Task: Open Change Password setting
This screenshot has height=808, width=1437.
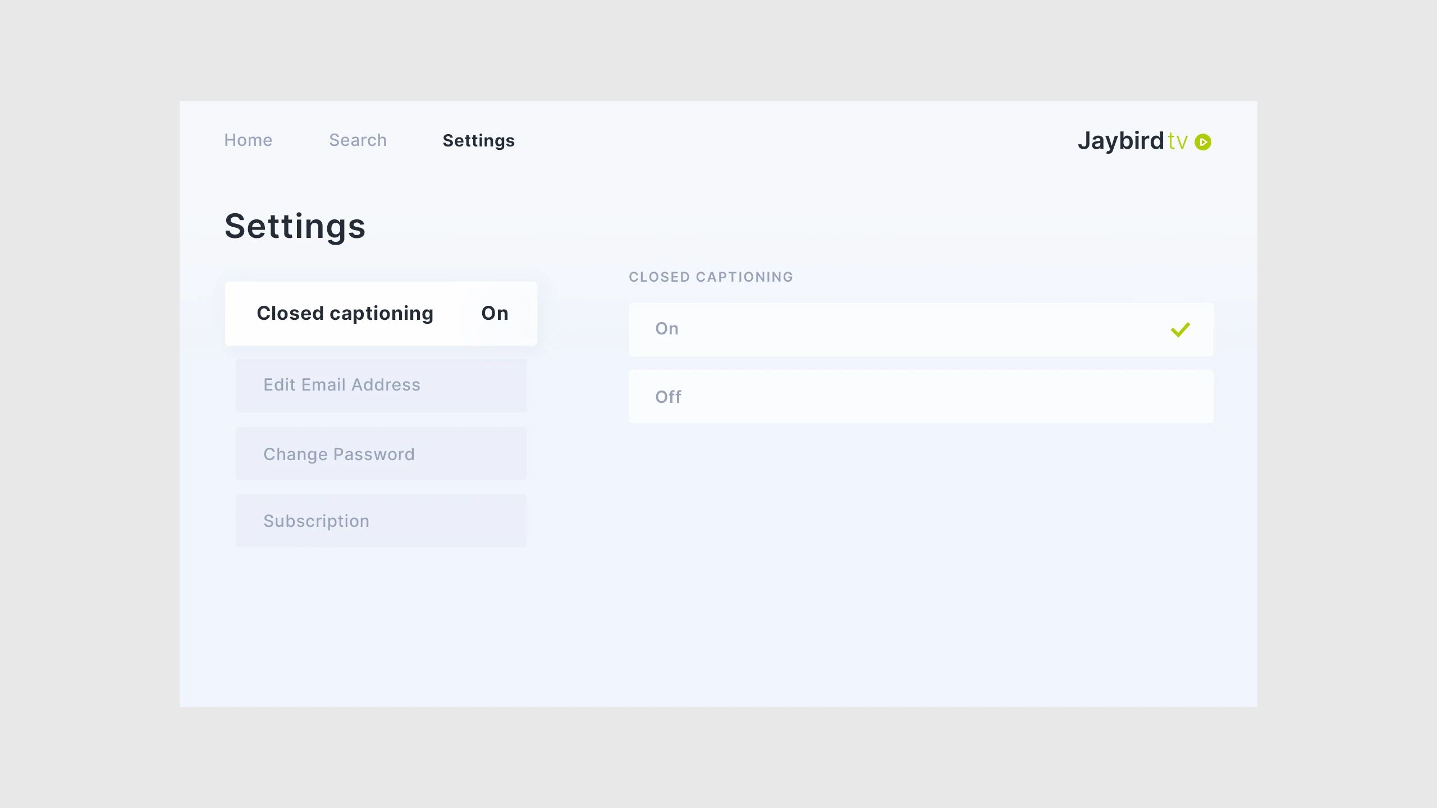Action: (x=381, y=454)
